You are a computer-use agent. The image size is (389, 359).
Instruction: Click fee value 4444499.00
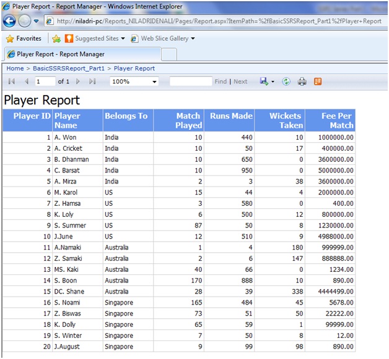[336, 292]
